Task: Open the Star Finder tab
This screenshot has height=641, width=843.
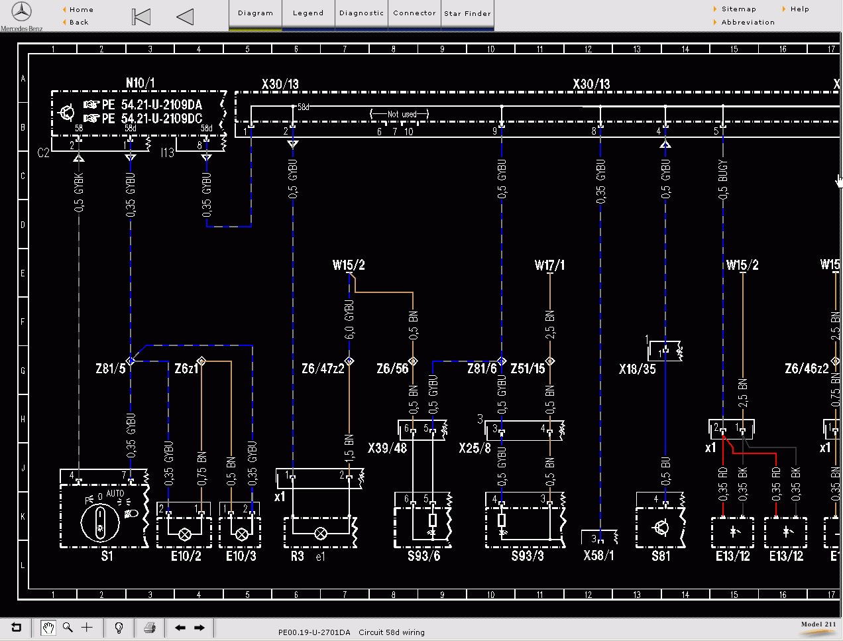Action: point(467,13)
